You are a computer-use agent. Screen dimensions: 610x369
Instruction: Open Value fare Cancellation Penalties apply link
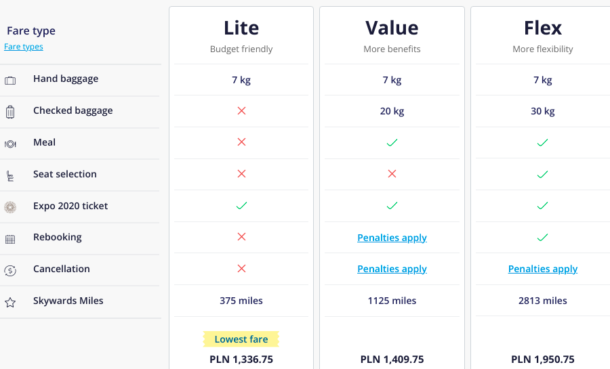(392, 269)
